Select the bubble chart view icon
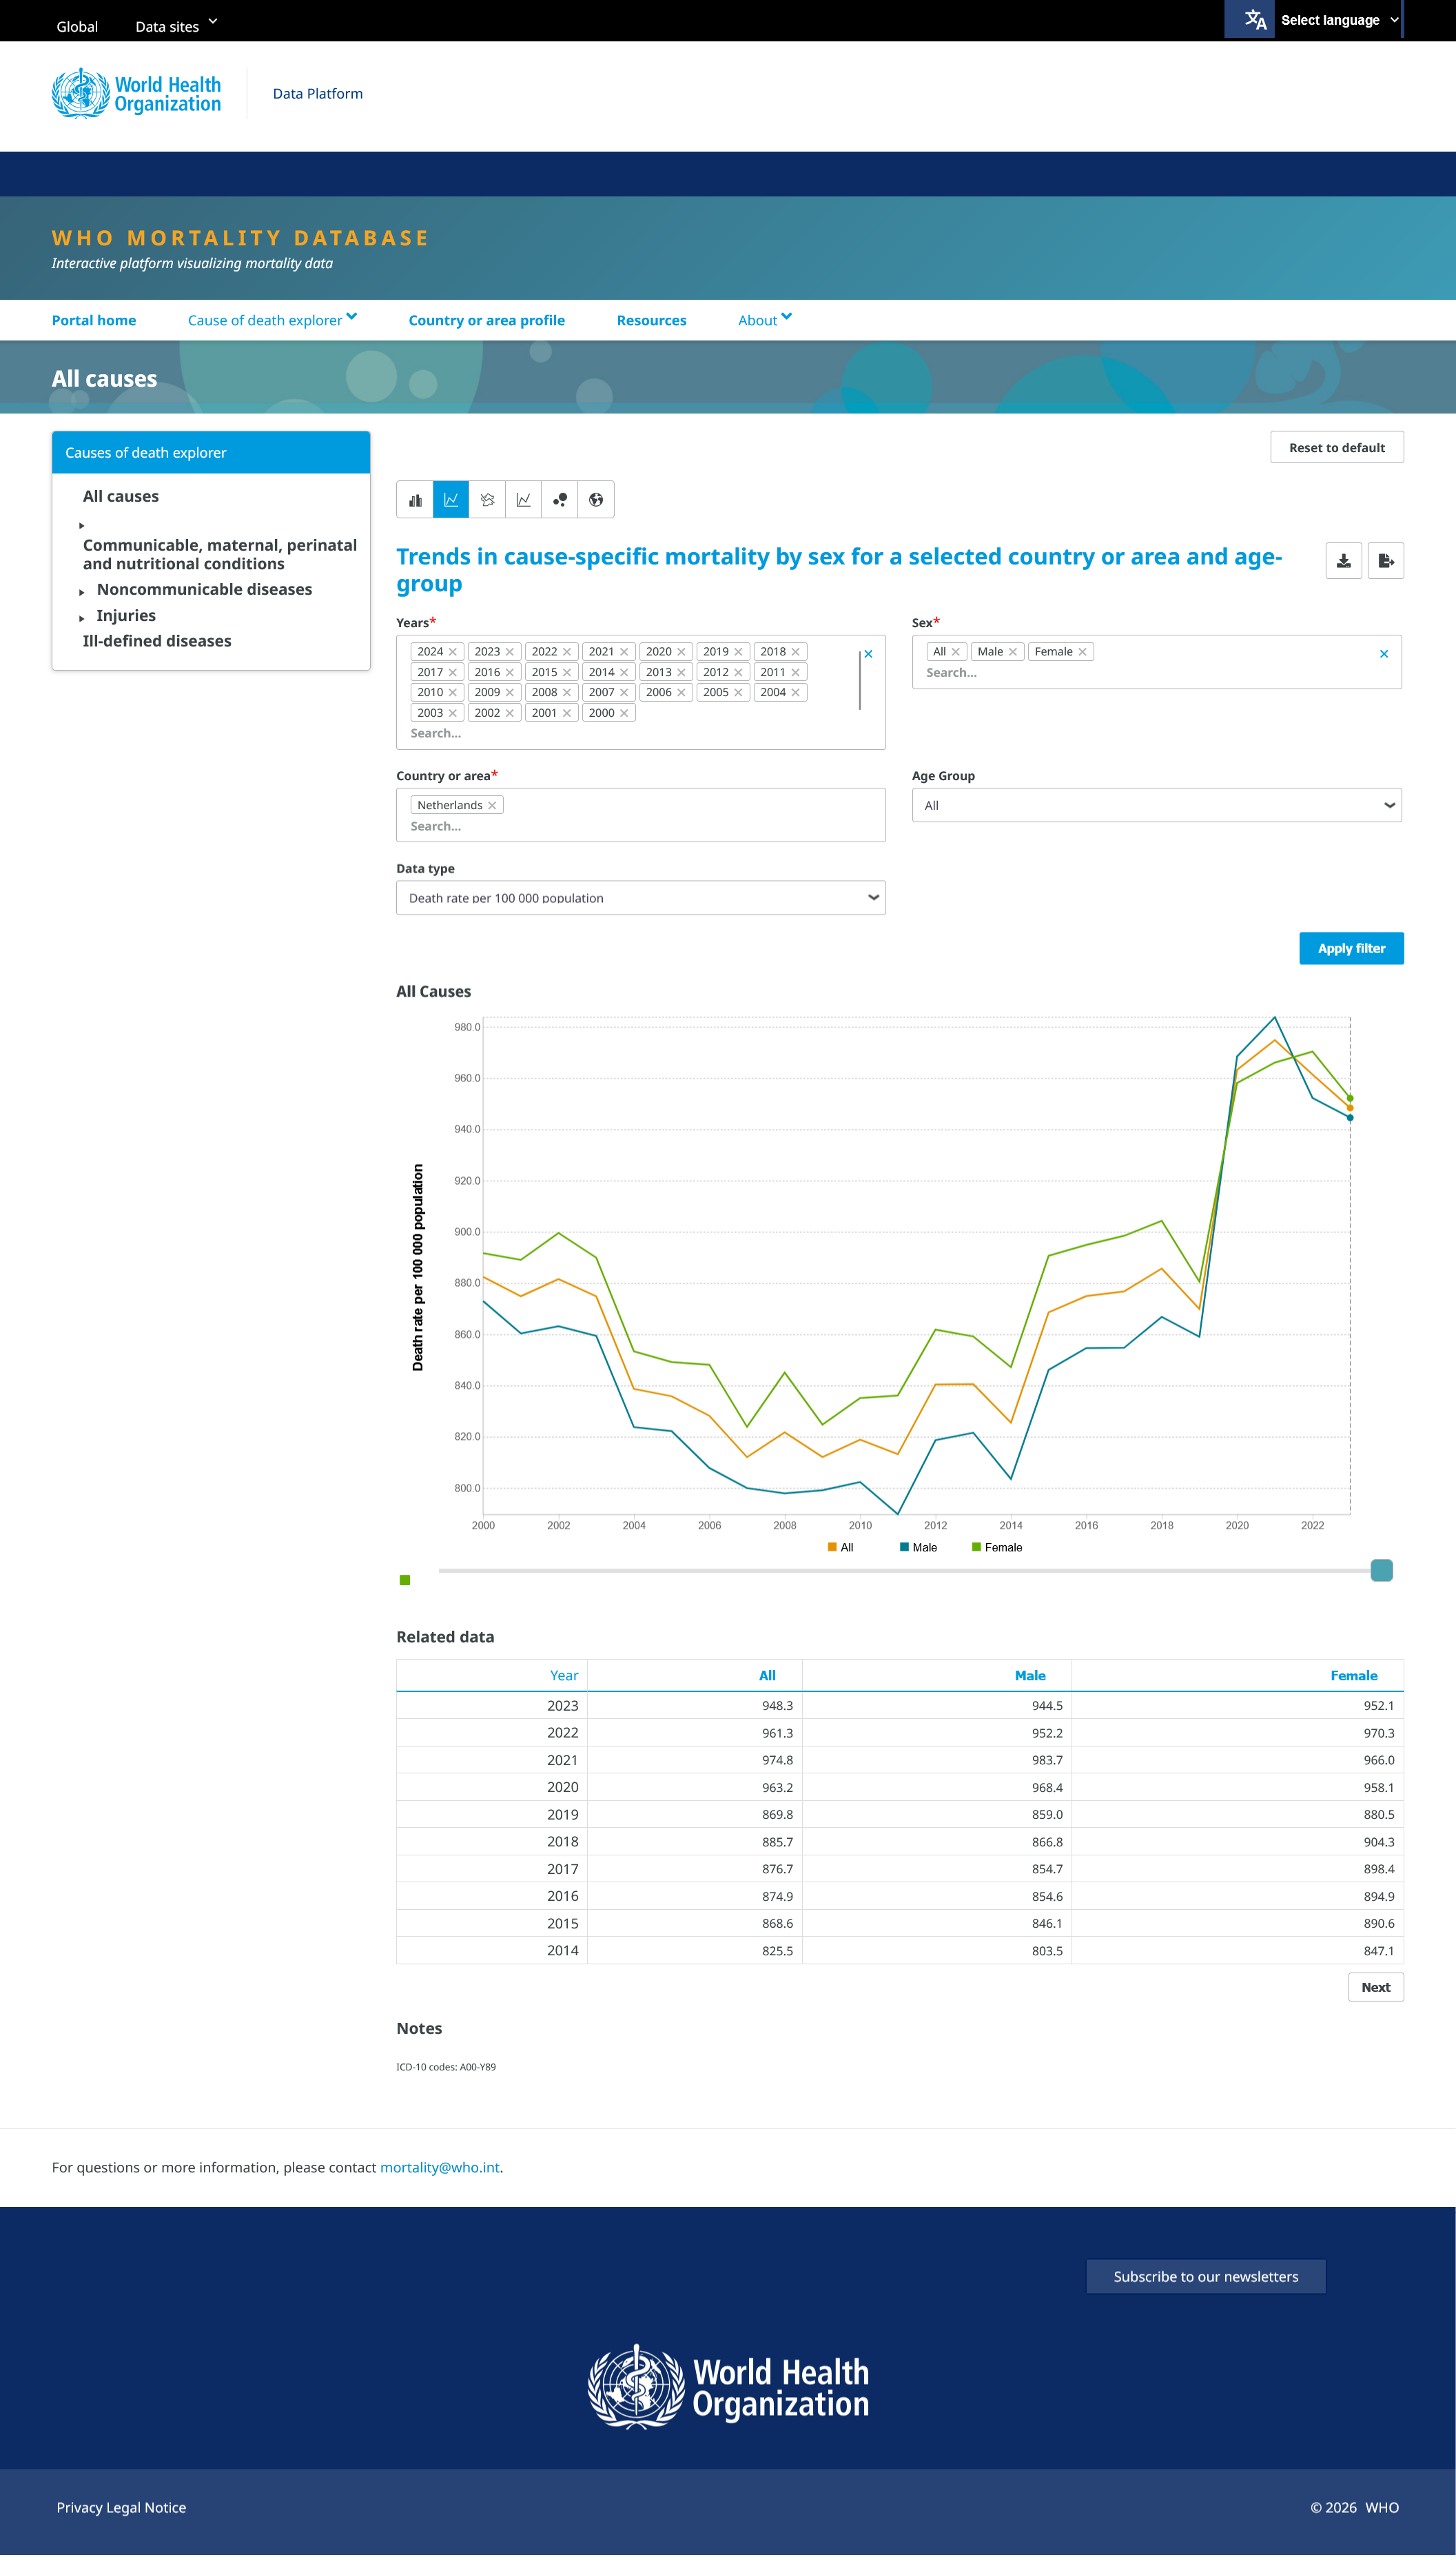This screenshot has height=2557, width=1456. click(x=560, y=500)
